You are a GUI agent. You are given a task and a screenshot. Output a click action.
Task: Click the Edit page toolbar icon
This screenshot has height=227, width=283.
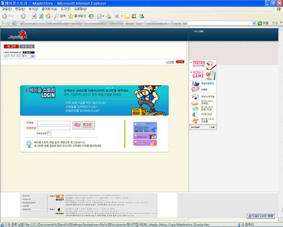click(x=117, y=17)
